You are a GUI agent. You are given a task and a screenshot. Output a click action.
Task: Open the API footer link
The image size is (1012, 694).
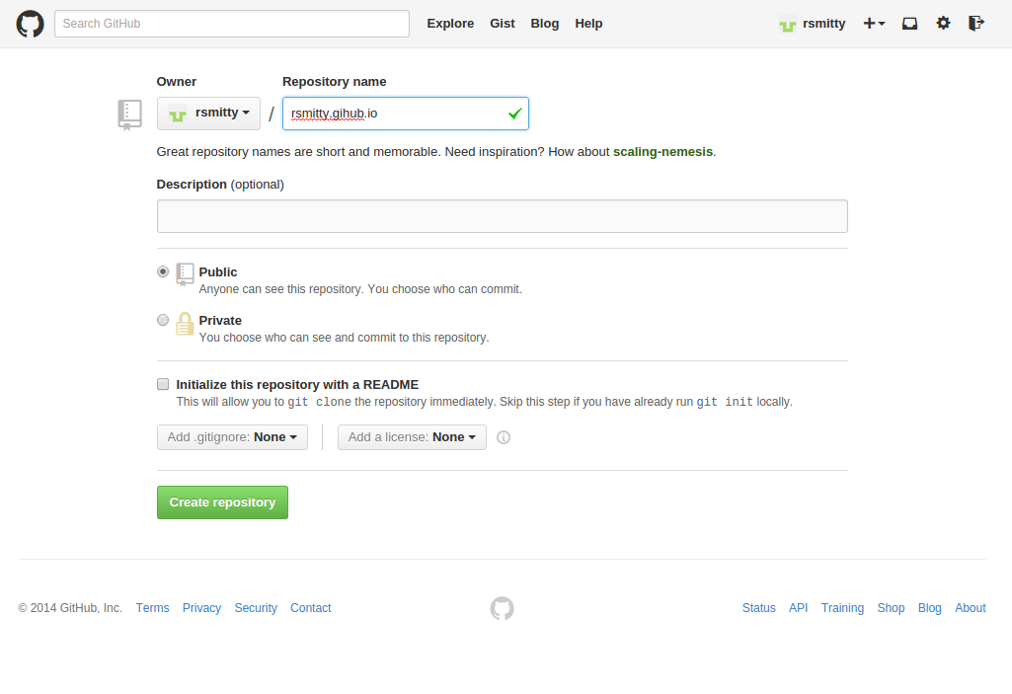coord(799,608)
